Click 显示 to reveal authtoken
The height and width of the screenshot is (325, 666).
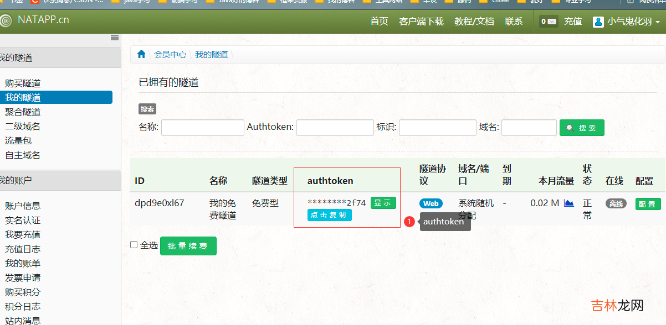coord(383,203)
